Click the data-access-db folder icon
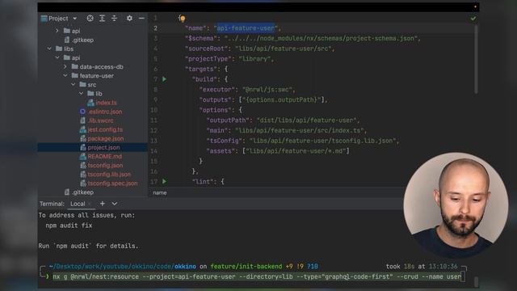The image size is (517, 291). pyautogui.click(x=75, y=66)
